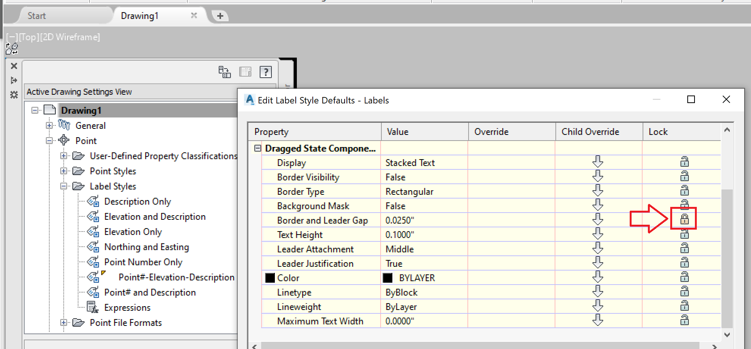Click the black Color value swatch
Image resolution: width=751 pixels, height=349 pixels.
(388, 278)
